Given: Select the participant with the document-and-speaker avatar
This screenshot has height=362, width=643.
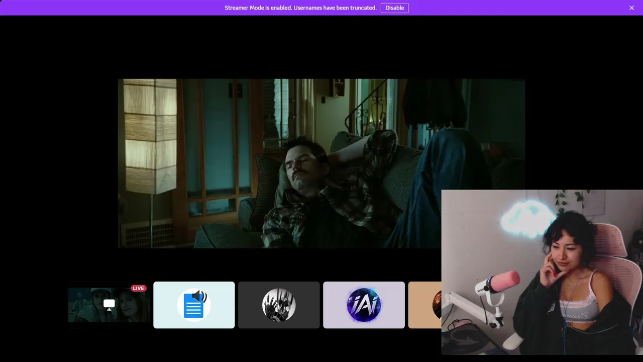Looking at the screenshot, I should pos(194,305).
